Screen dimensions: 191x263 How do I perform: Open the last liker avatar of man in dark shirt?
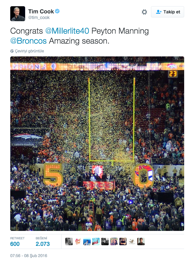141,241
